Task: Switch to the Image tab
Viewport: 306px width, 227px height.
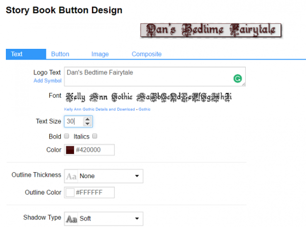Action: coord(100,54)
